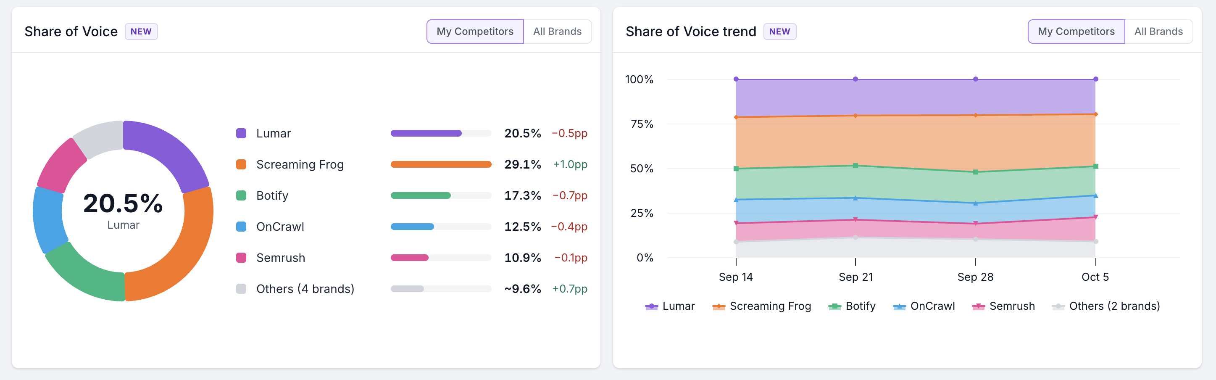Select My Competitors in the trend card
Image resolution: width=1216 pixels, height=380 pixels.
coord(1076,32)
